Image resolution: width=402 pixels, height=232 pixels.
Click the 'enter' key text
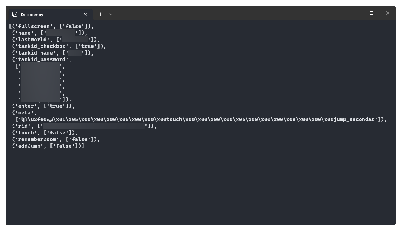pos(26,106)
